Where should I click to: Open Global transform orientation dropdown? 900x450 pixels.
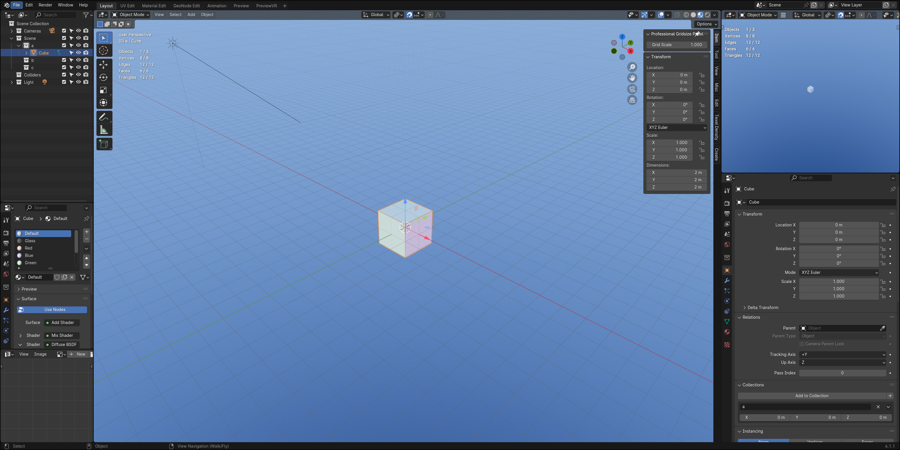pos(376,15)
